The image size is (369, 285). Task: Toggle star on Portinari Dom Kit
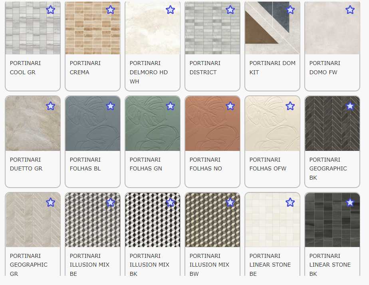(290, 10)
